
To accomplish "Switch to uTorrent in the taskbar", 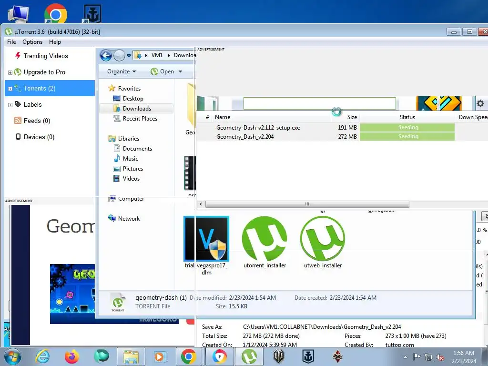I will click(x=249, y=356).
